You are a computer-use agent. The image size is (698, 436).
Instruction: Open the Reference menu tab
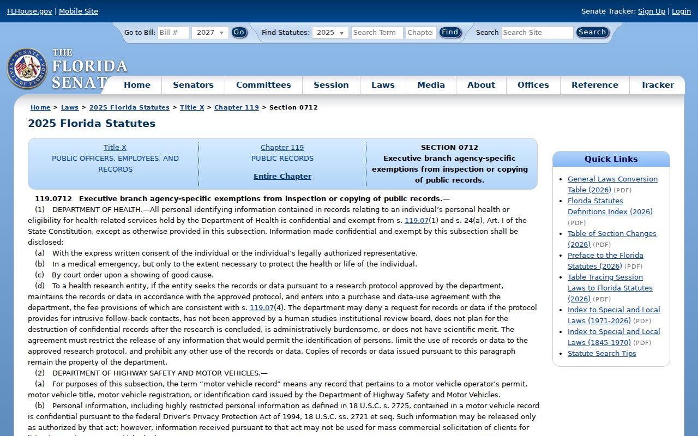[595, 85]
